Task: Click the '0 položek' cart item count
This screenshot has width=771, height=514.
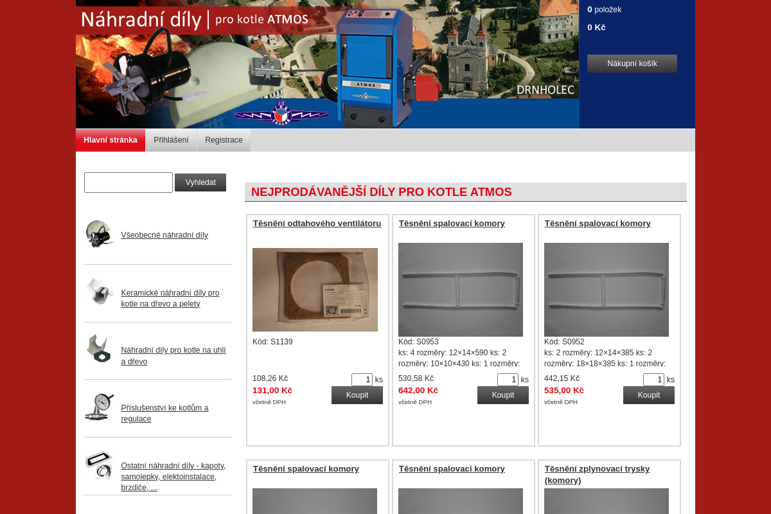Action: click(x=604, y=10)
